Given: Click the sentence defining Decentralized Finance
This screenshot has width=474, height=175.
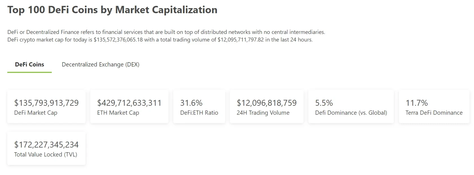Looking at the screenshot, I should point(166,32).
